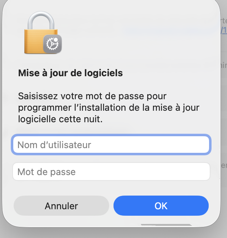Focus the Nom d'utilisateur field
Viewport: 227px width, 238px height.
click(x=111, y=145)
